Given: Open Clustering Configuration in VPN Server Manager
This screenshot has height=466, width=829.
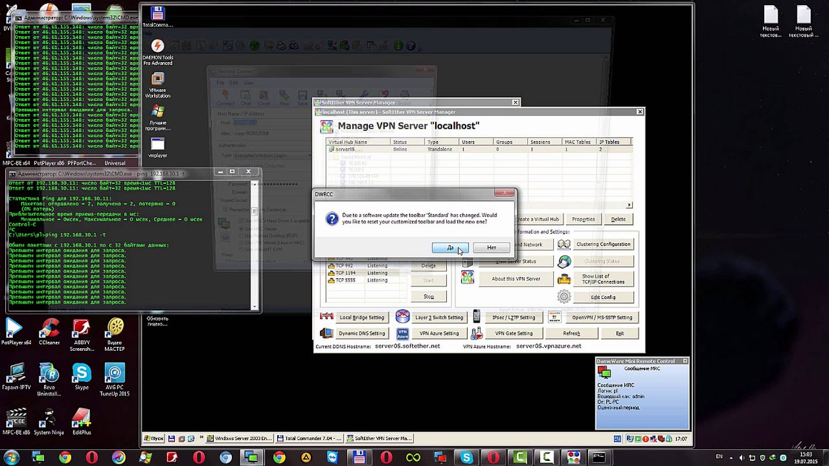Looking at the screenshot, I should tap(603, 245).
